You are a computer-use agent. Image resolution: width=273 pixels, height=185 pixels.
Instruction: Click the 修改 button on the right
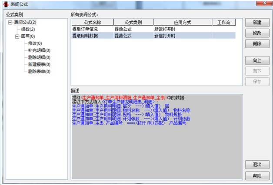coord(257,33)
